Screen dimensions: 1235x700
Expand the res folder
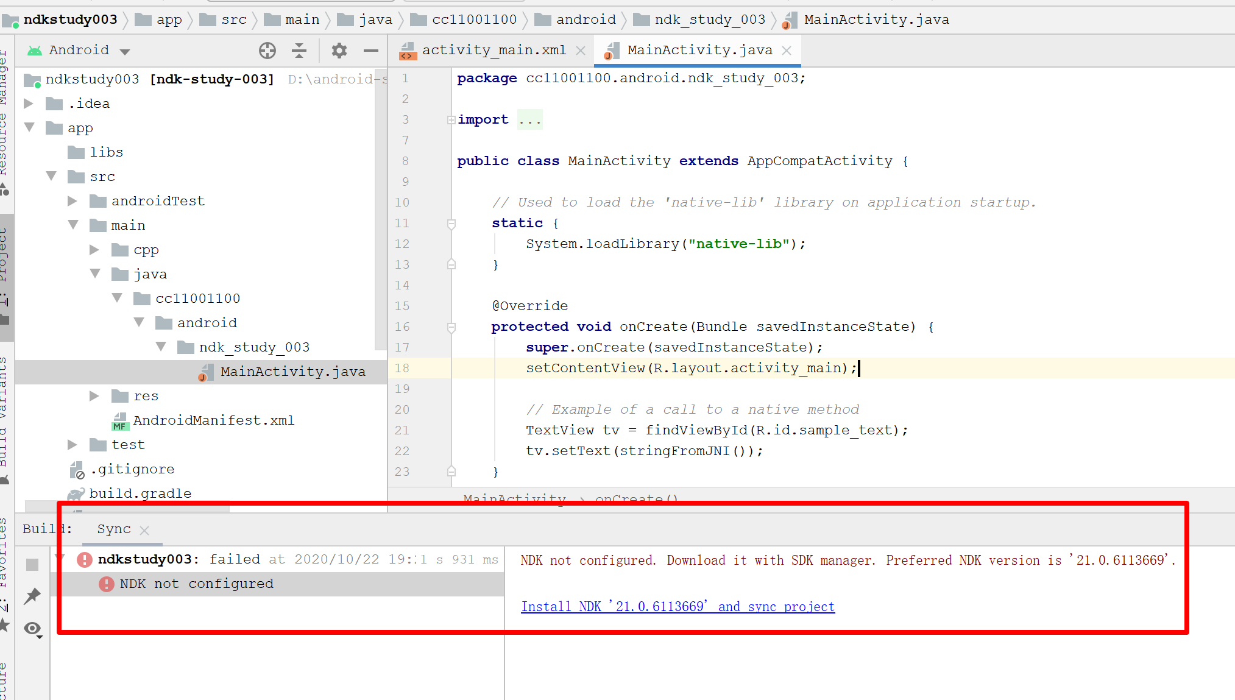[x=94, y=396]
